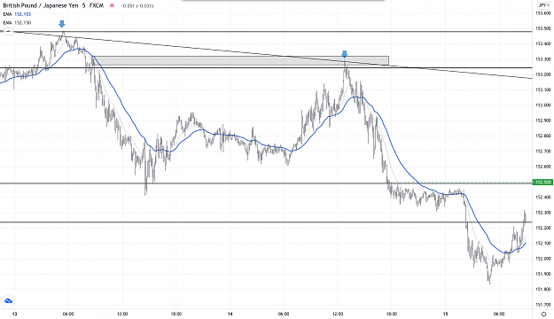Click the '15' date label on time axis

445,314
